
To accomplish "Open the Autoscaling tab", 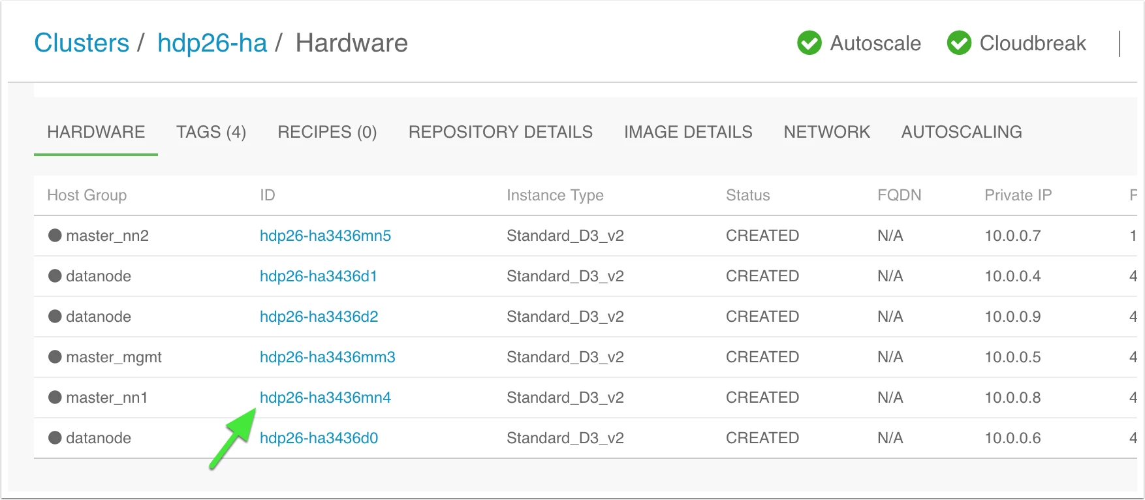I will [962, 132].
